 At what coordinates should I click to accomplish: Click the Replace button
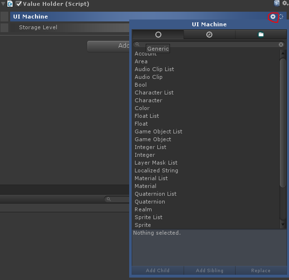coord(261,270)
